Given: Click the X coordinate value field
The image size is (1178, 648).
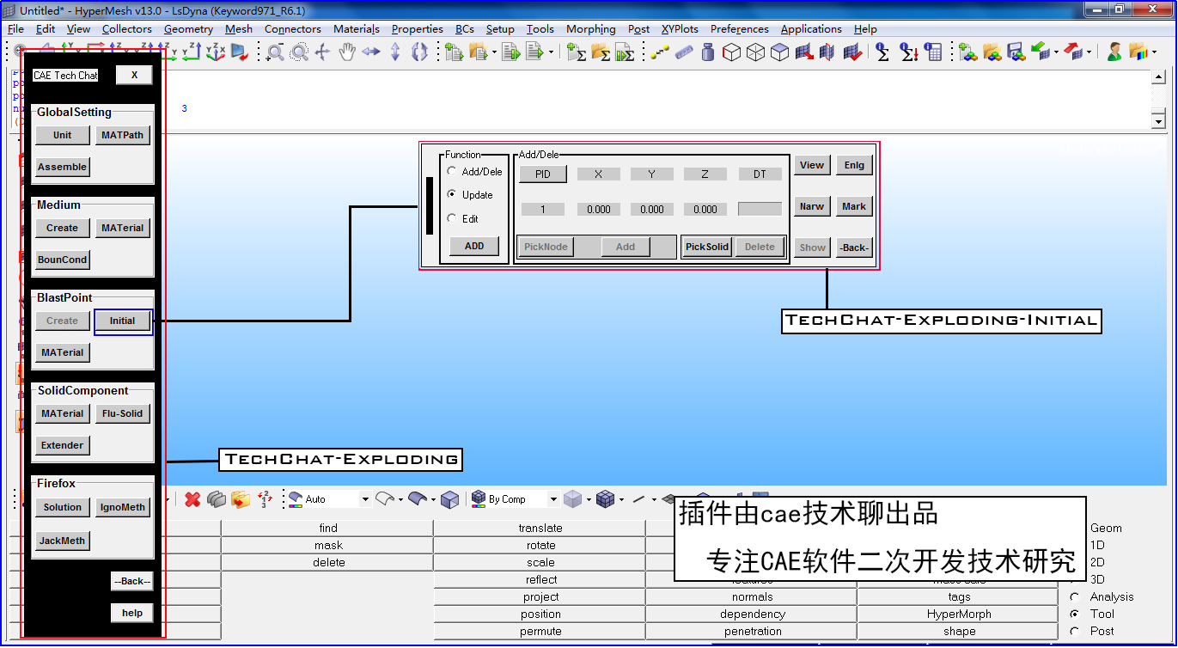Looking at the screenshot, I should pyautogui.click(x=598, y=209).
